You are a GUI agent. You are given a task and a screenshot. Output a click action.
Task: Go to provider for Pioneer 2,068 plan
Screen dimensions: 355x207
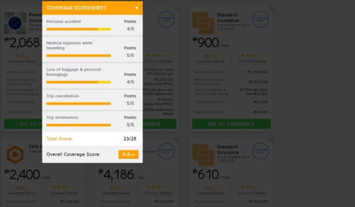(x=23, y=124)
